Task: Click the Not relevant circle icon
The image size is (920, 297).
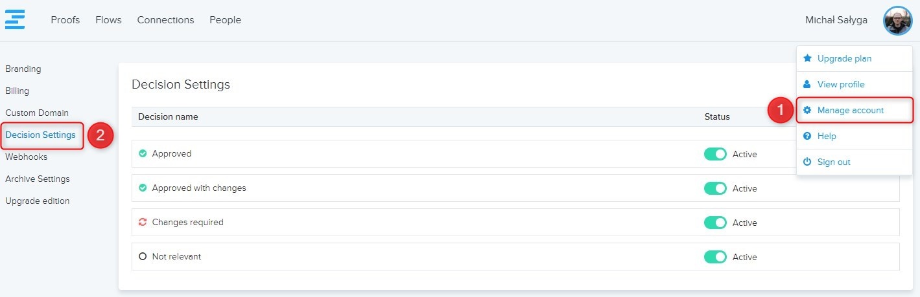Action: pos(143,257)
